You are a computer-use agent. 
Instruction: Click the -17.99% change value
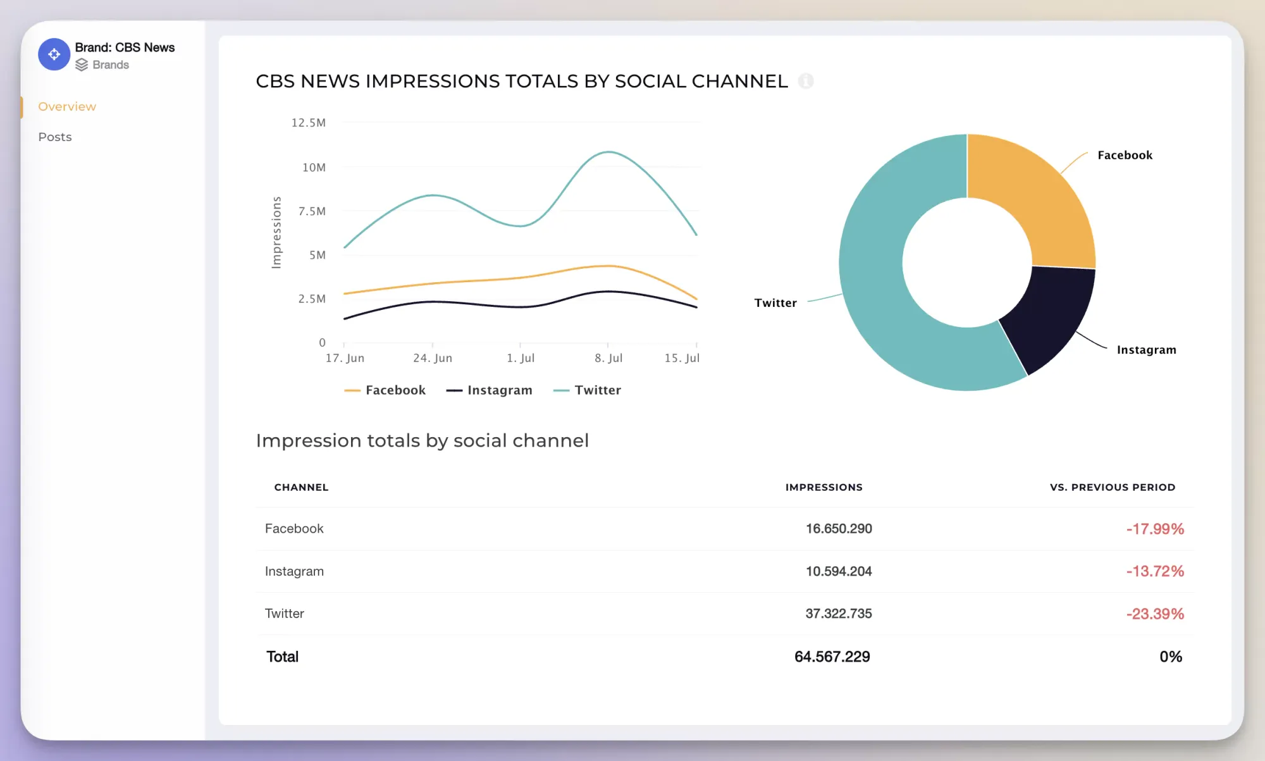pos(1155,529)
